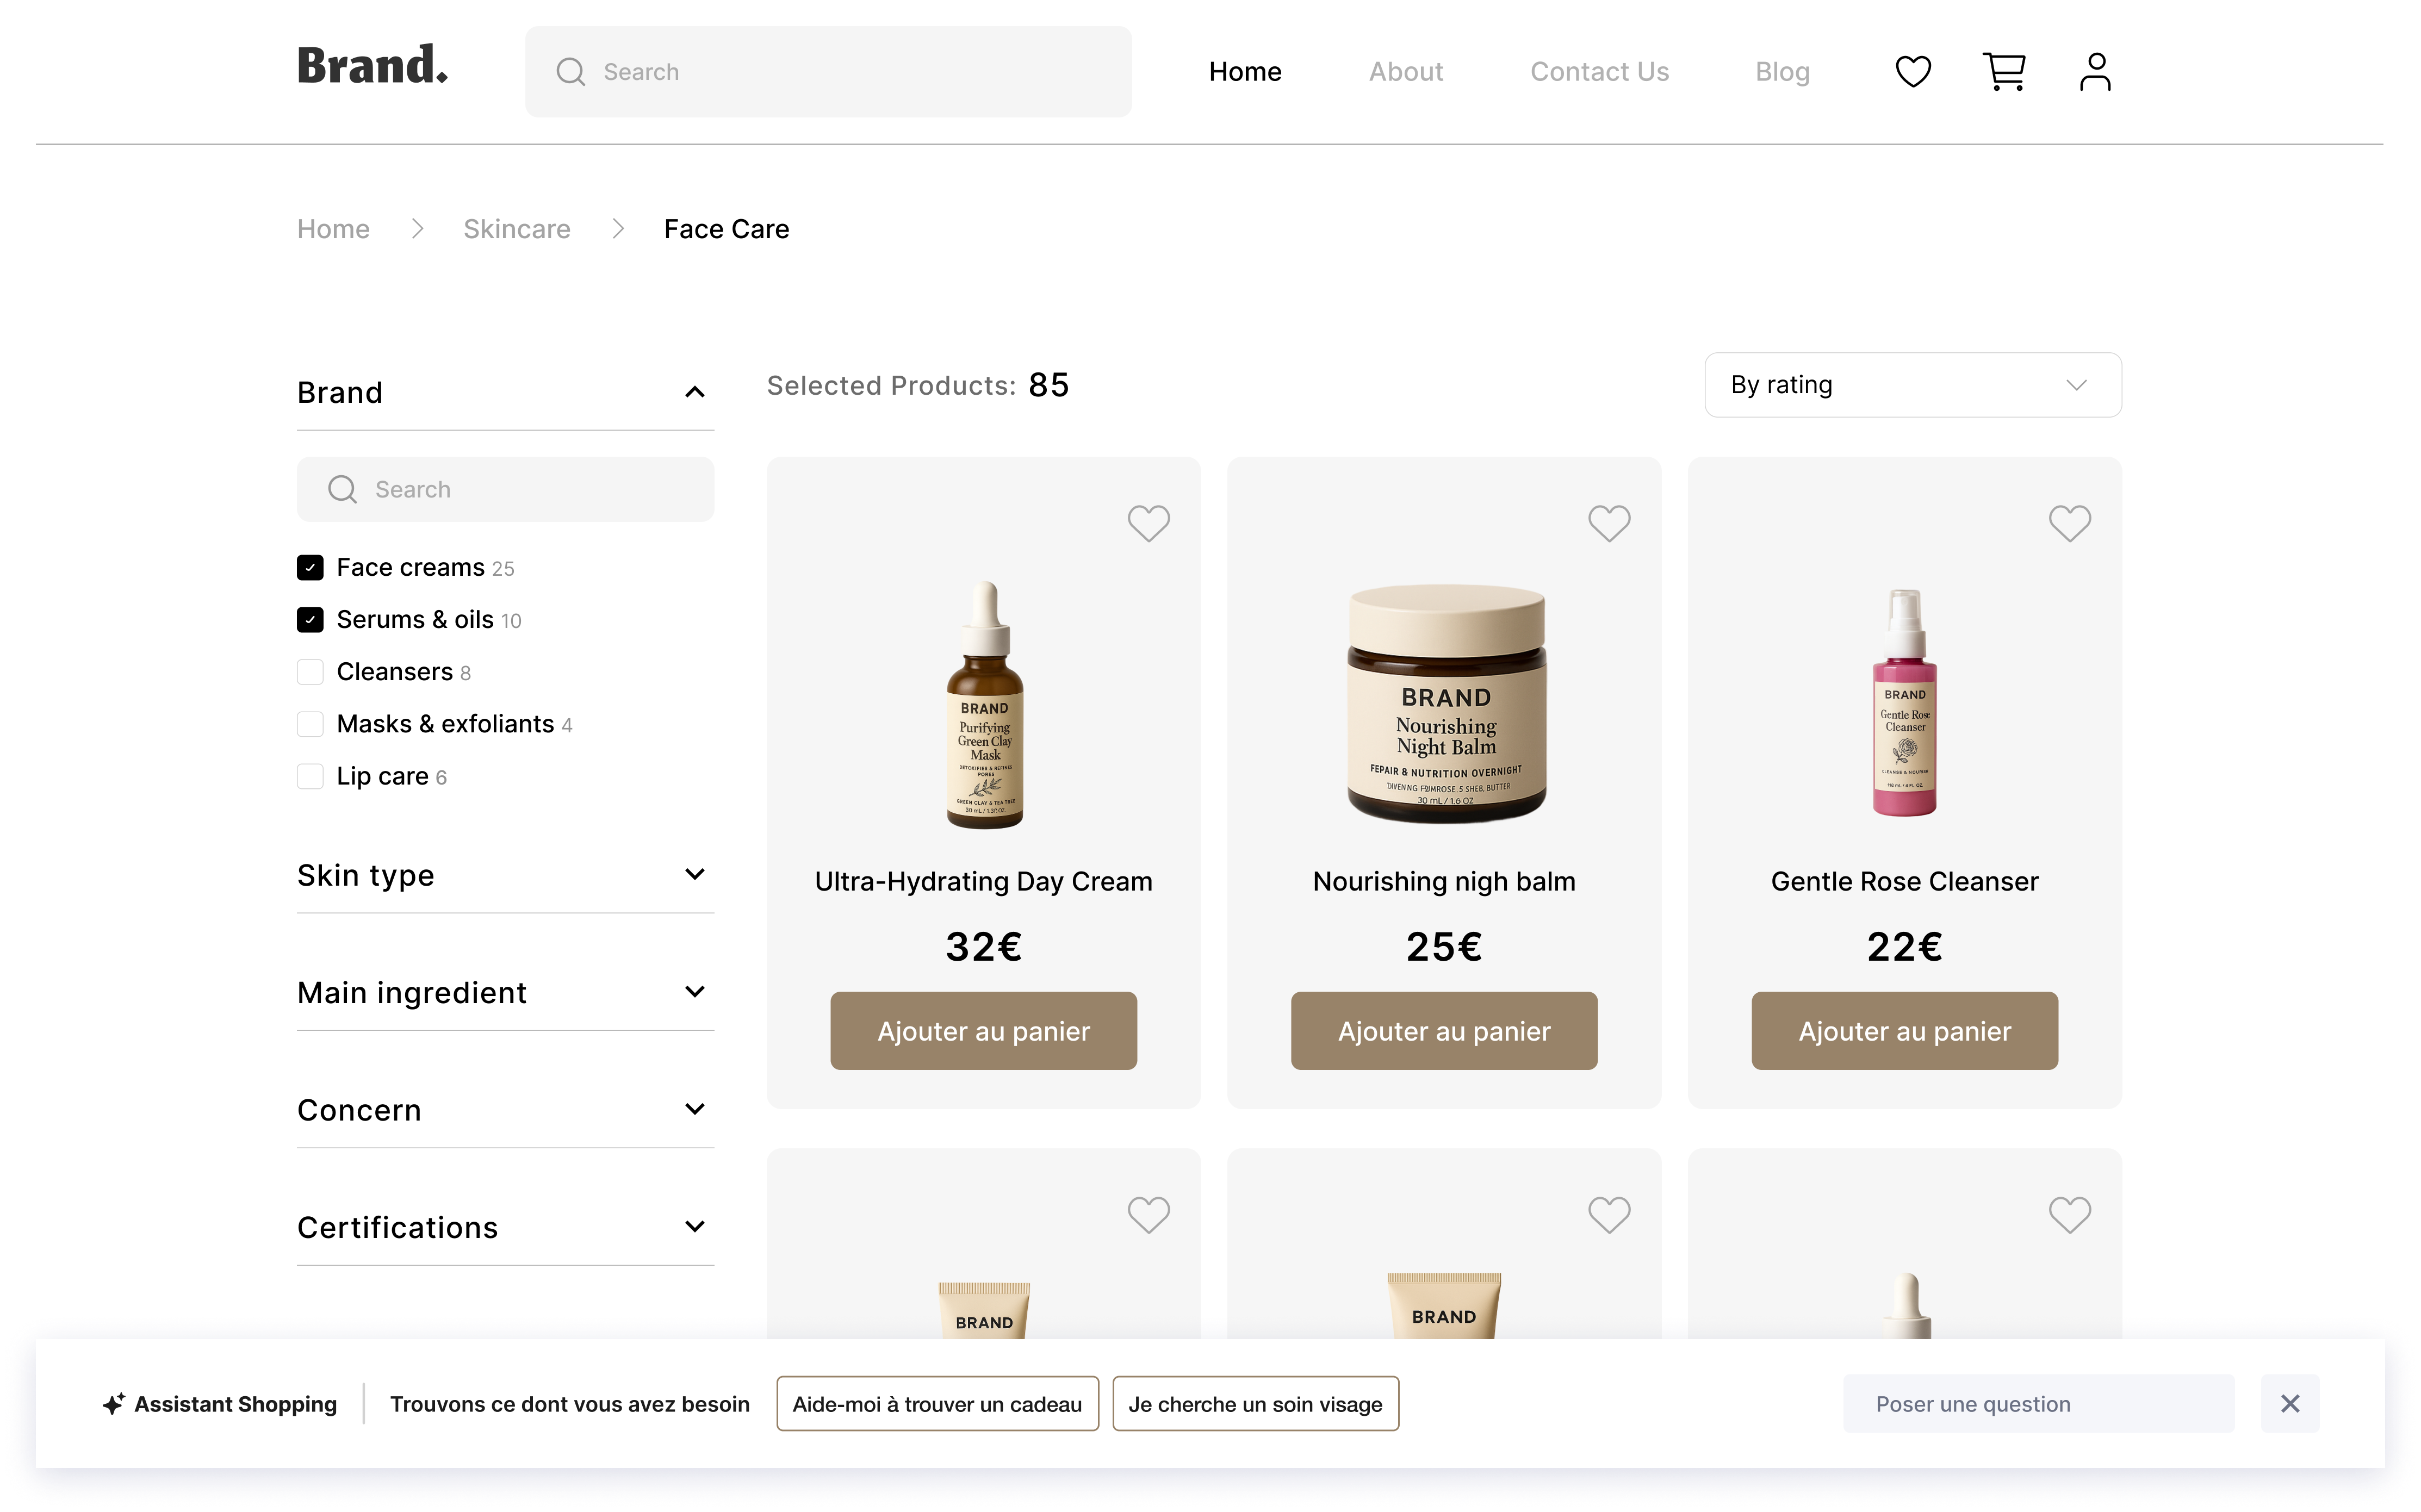
Task: Go to the About menu item
Action: coord(1405,72)
